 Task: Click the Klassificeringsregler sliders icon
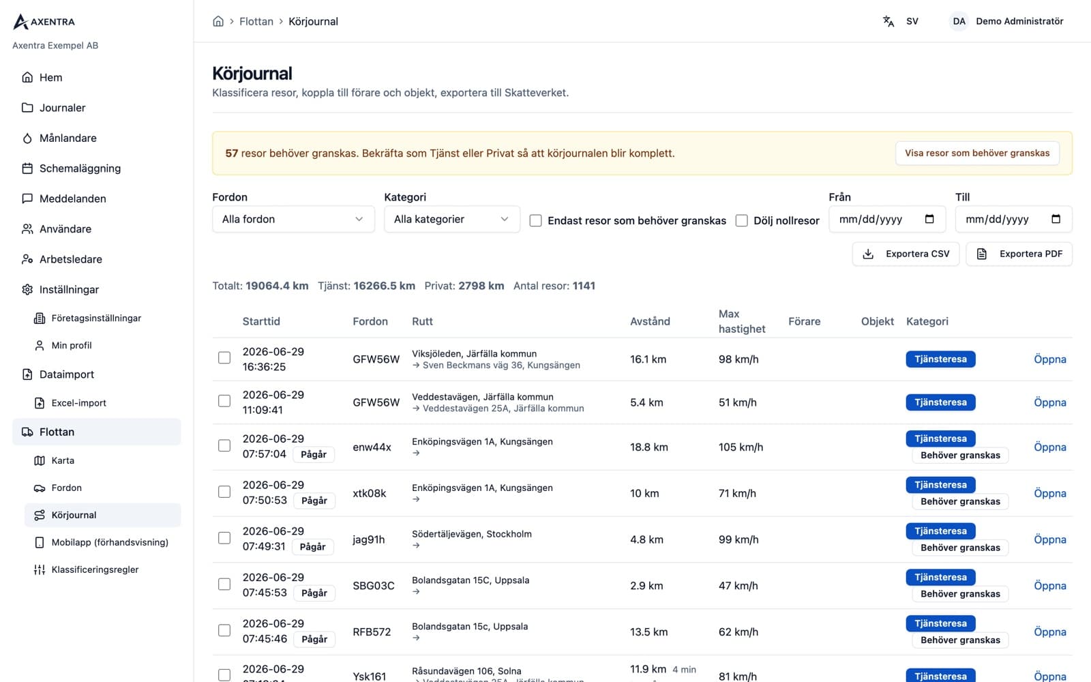40,569
